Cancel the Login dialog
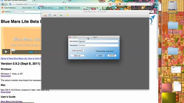 pos(112,56)
